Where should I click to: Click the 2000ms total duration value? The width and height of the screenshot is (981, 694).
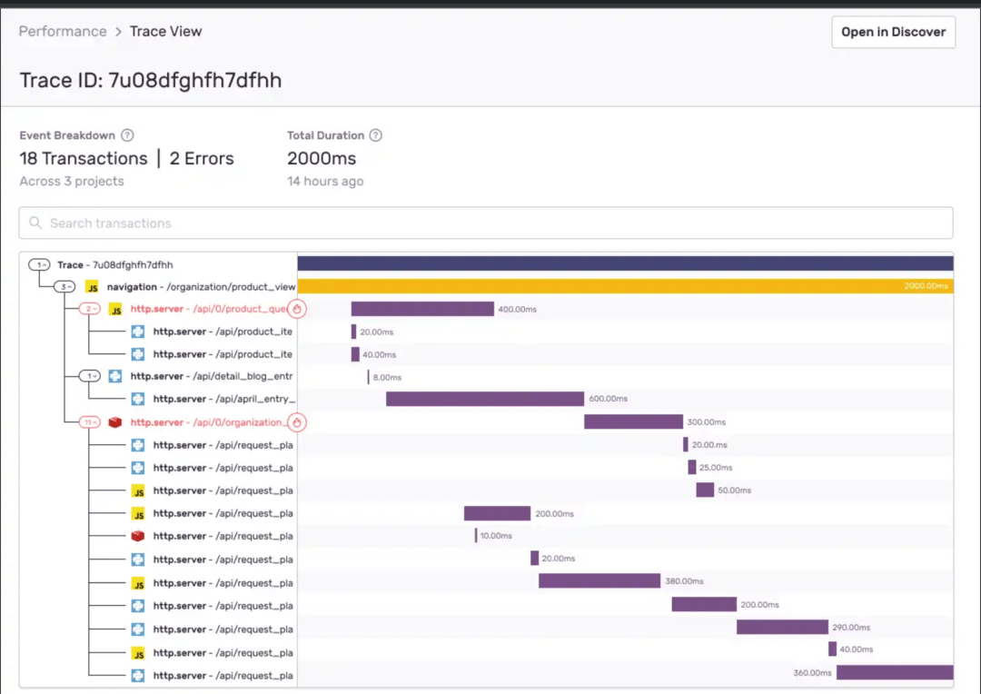[x=322, y=158]
